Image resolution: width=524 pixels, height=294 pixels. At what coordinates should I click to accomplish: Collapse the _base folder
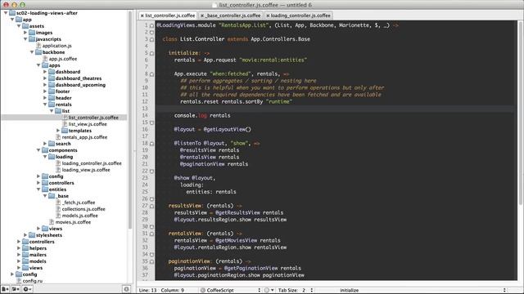pos(45,196)
